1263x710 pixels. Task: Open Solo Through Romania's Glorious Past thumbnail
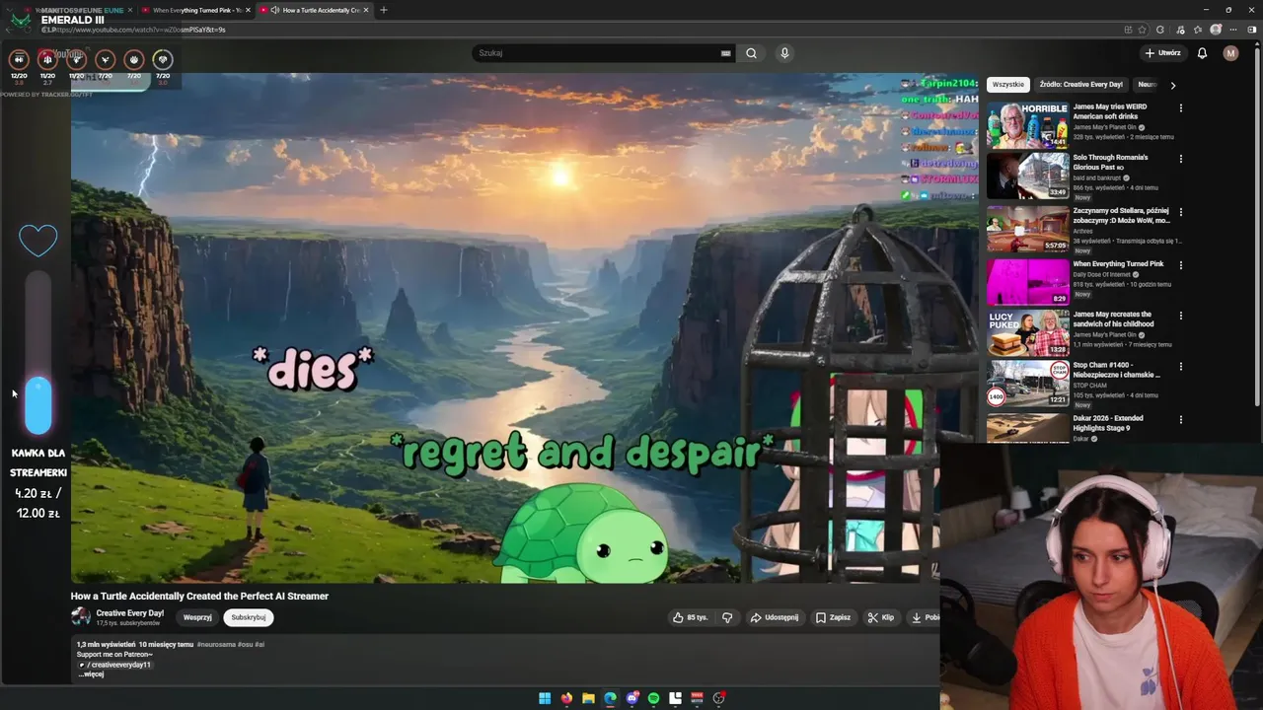pos(1027,176)
